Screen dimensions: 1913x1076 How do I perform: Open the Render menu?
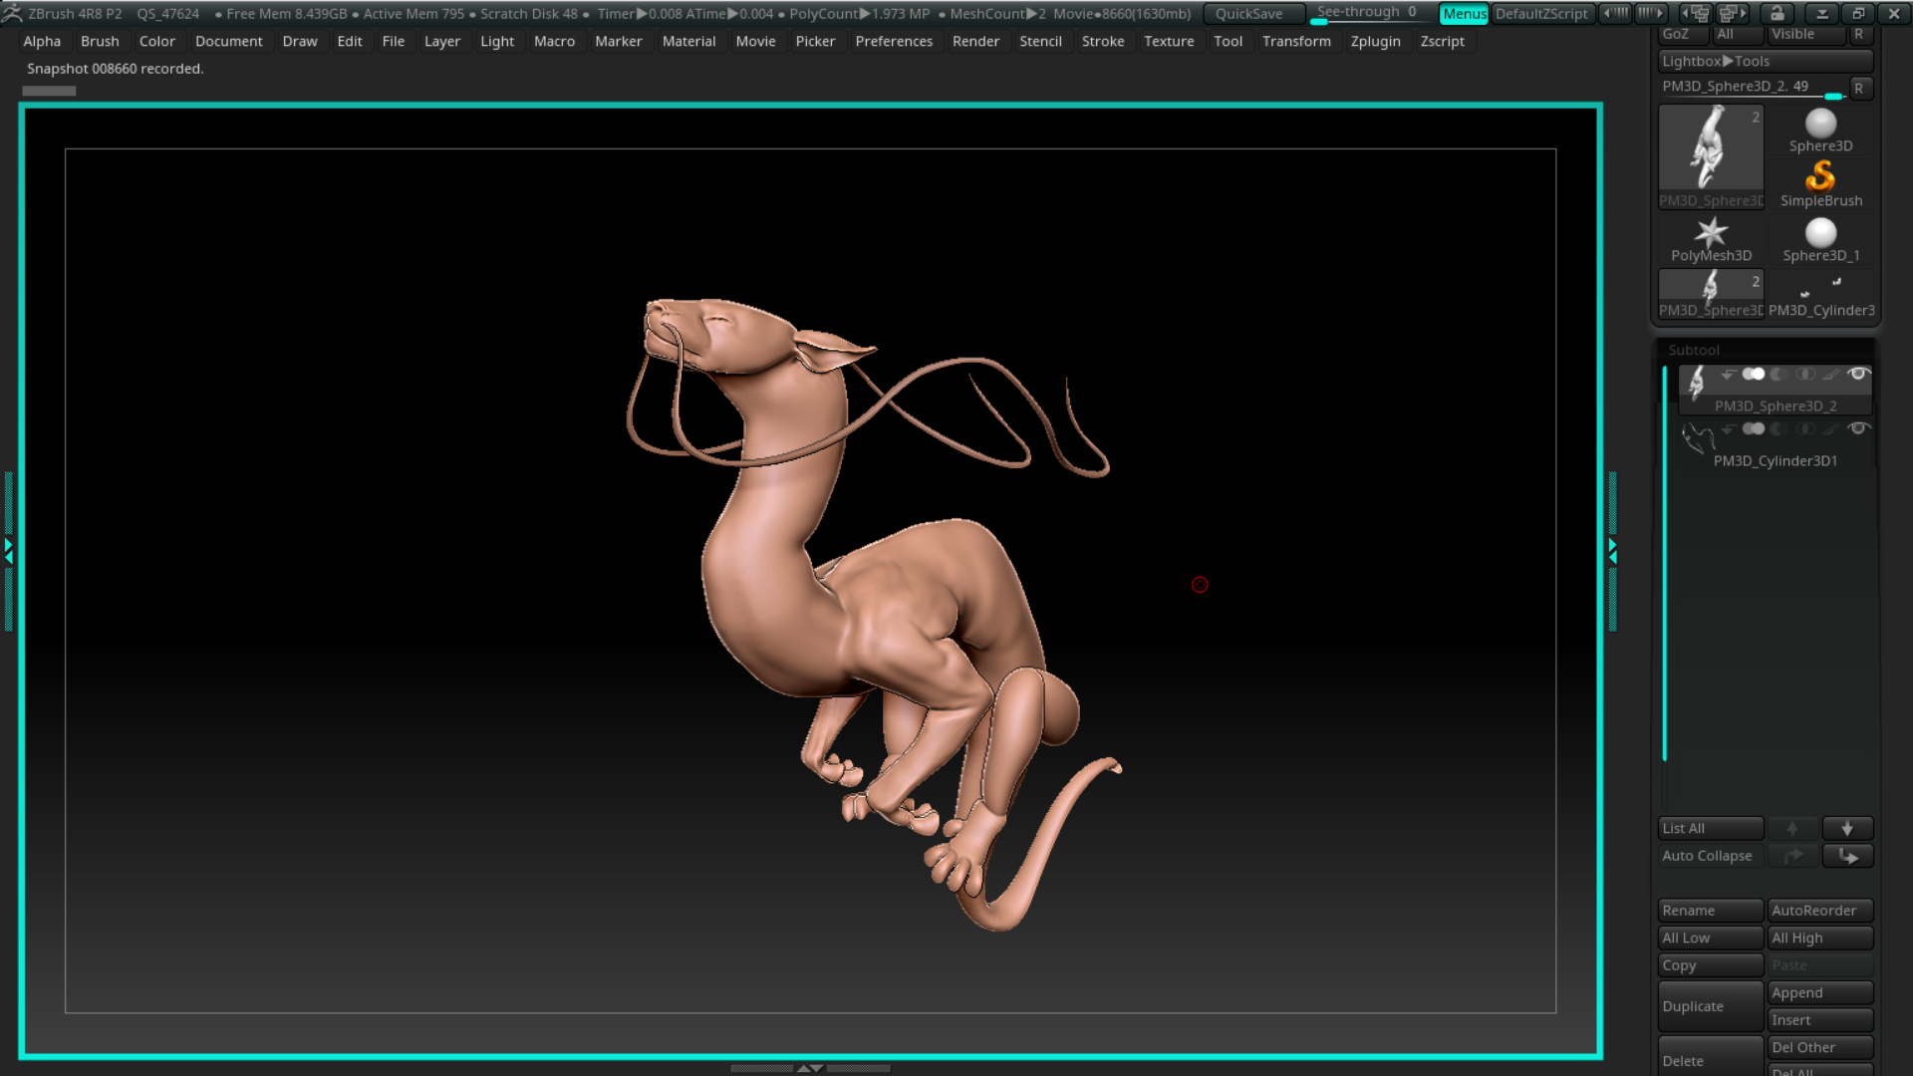(975, 41)
